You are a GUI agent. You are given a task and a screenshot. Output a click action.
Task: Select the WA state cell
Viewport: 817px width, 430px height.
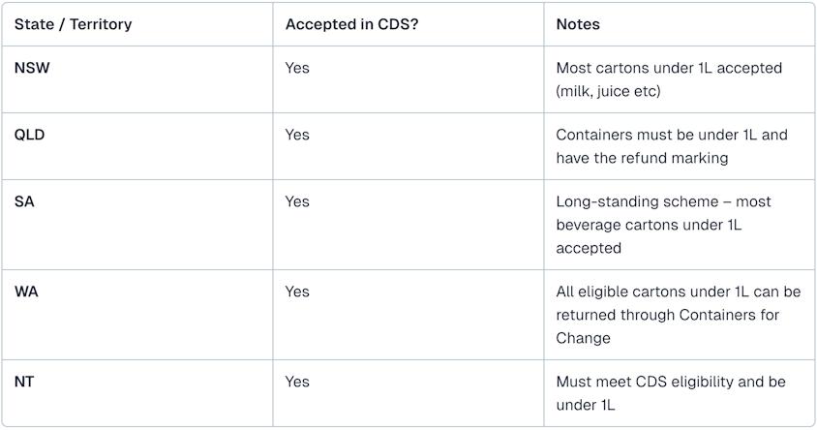pyautogui.click(x=26, y=292)
